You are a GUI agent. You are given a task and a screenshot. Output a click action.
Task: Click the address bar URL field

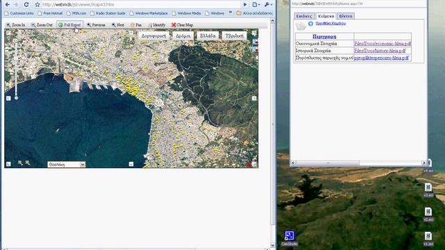coord(140,5)
